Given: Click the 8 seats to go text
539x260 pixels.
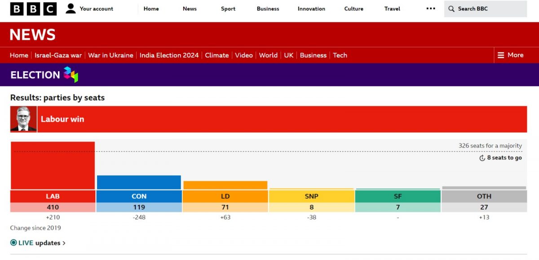Looking at the screenshot, I should coord(504,158).
